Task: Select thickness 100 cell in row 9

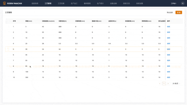Action: [x=27, y=72]
